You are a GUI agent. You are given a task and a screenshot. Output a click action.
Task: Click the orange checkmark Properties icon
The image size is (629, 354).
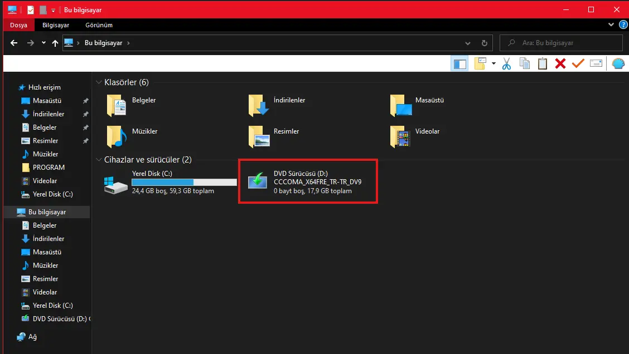(578, 63)
